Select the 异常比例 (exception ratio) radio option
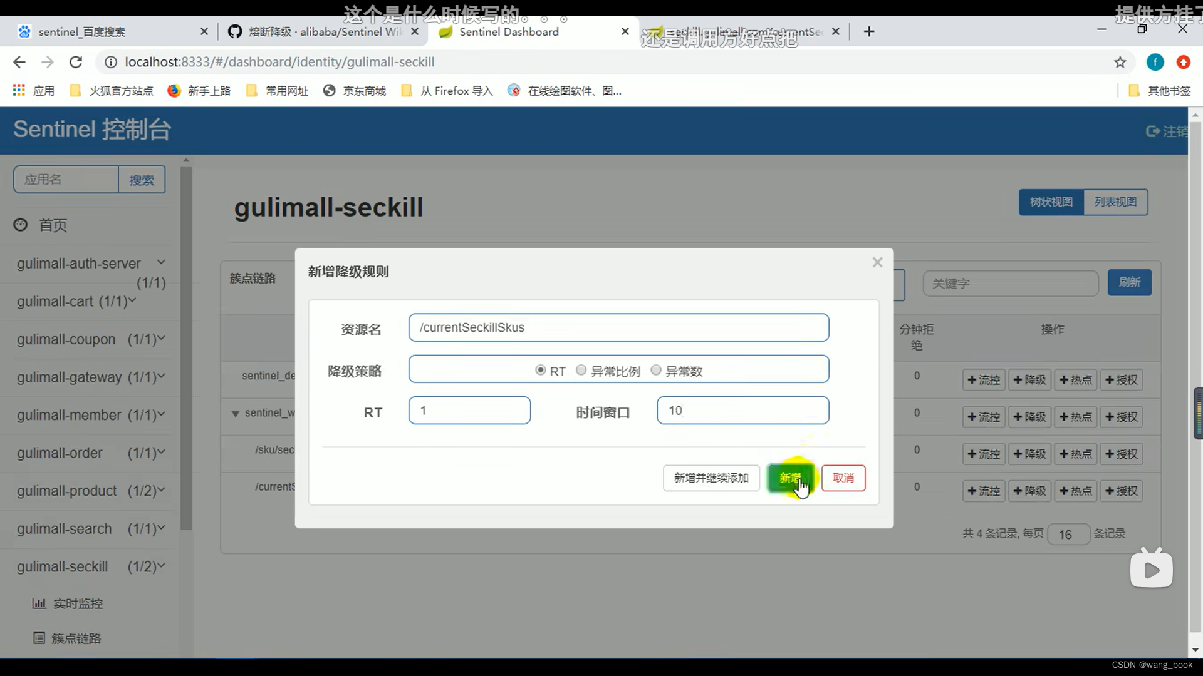The height and width of the screenshot is (676, 1203). tap(581, 371)
